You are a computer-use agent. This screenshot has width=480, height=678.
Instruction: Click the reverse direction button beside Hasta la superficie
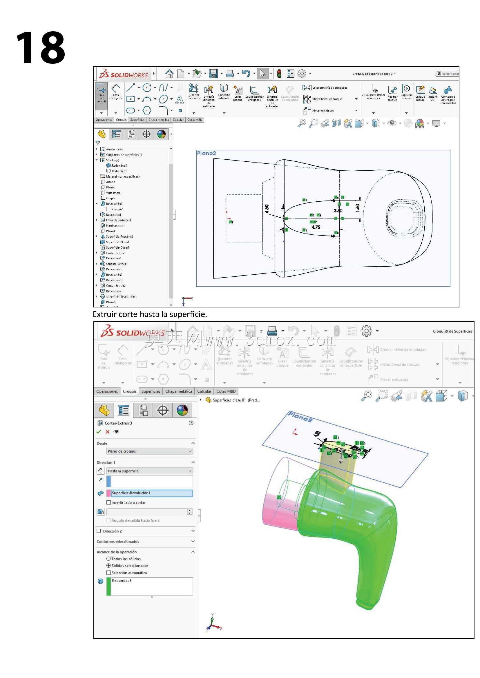[100, 471]
